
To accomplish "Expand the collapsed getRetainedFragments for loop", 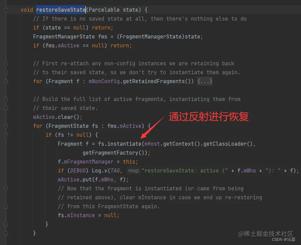I will [6, 82].
